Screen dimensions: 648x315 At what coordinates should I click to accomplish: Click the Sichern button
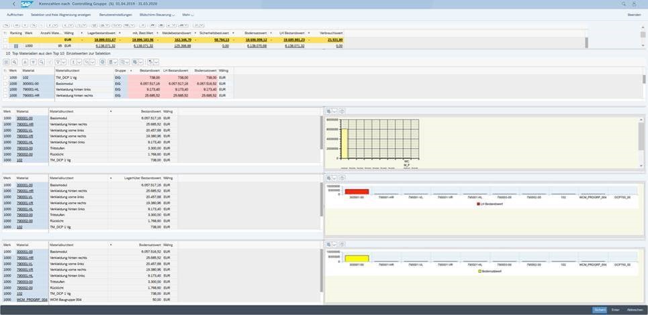(598, 310)
